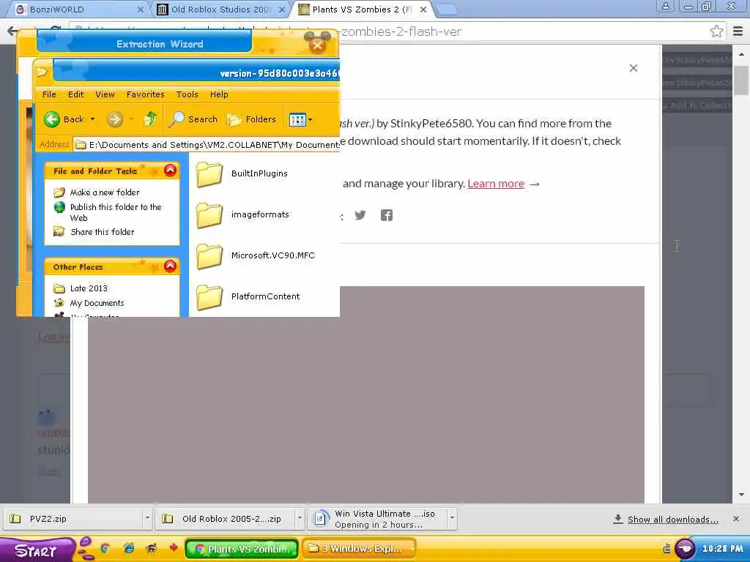Close the Plants VS Zombies 2 tab
The height and width of the screenshot is (562, 750).
click(423, 9)
